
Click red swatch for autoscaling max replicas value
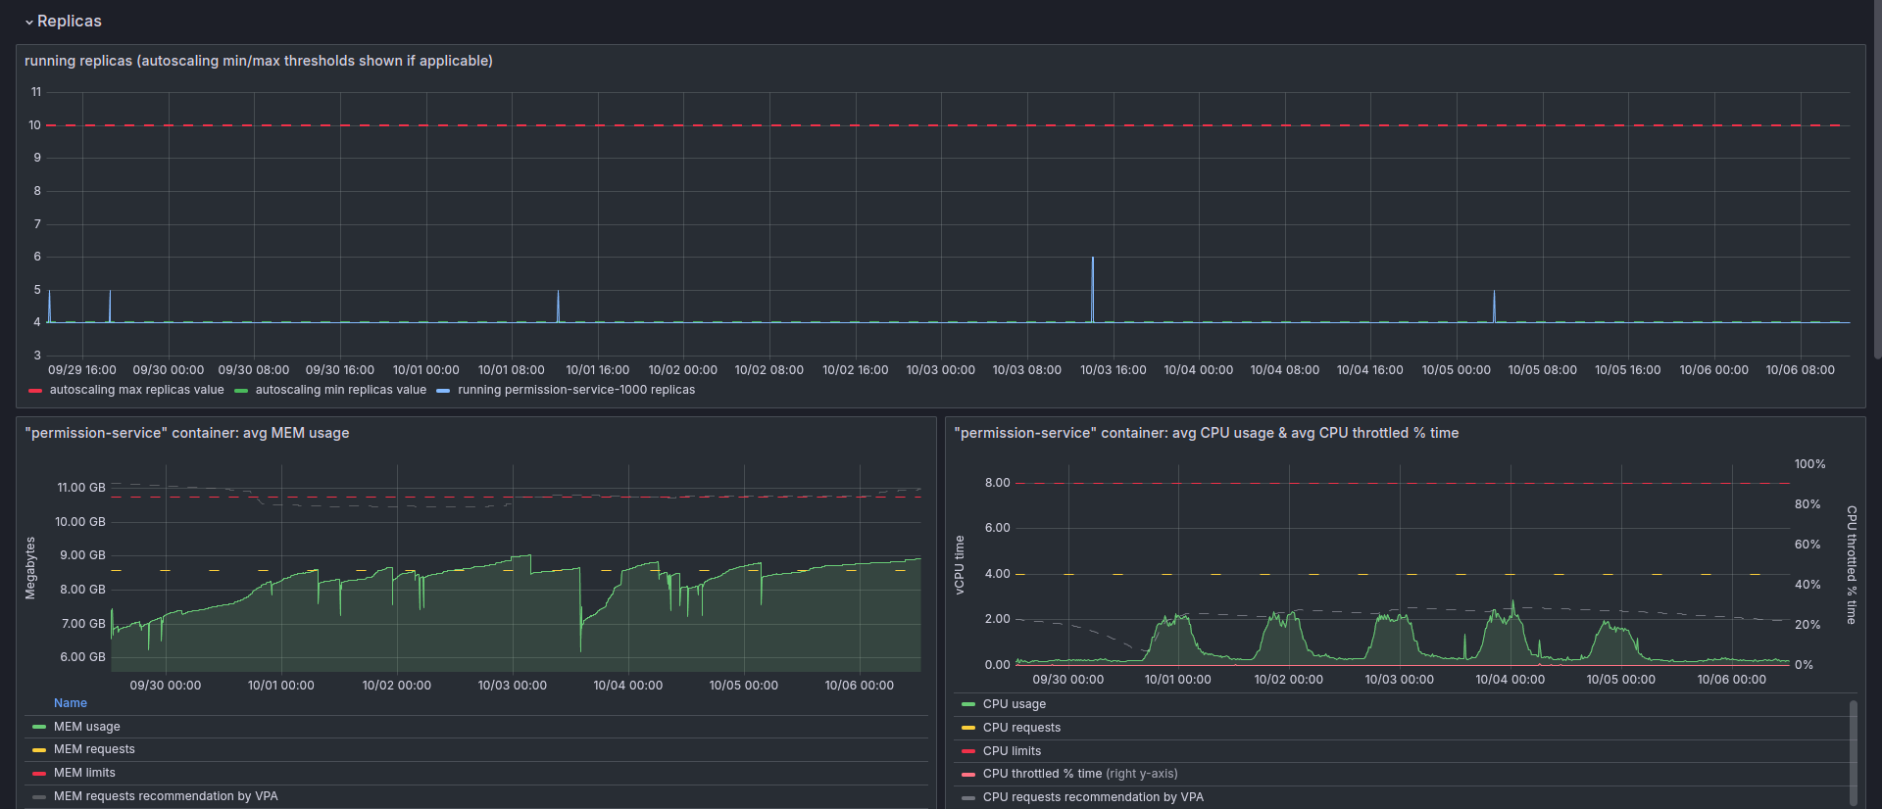coord(35,391)
